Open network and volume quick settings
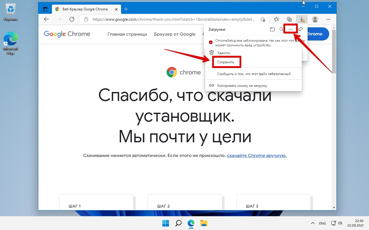This screenshot has width=369, height=230. [x=336, y=223]
